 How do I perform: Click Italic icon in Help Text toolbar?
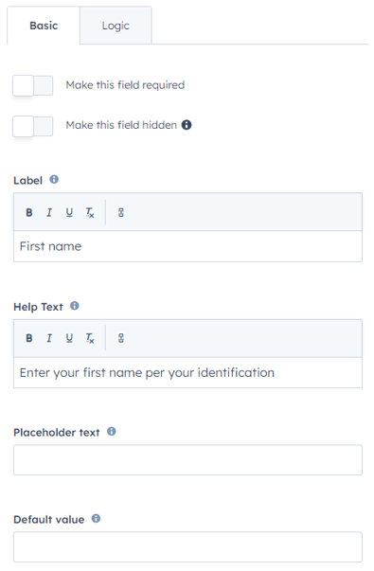point(49,338)
